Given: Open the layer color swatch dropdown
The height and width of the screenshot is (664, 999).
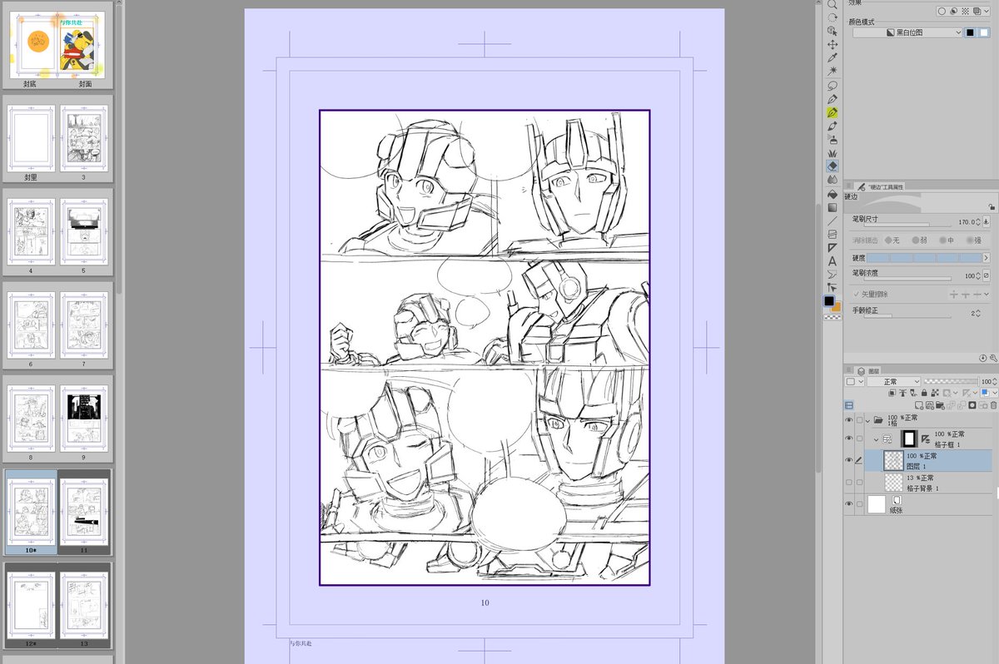Looking at the screenshot, I should coord(995,393).
